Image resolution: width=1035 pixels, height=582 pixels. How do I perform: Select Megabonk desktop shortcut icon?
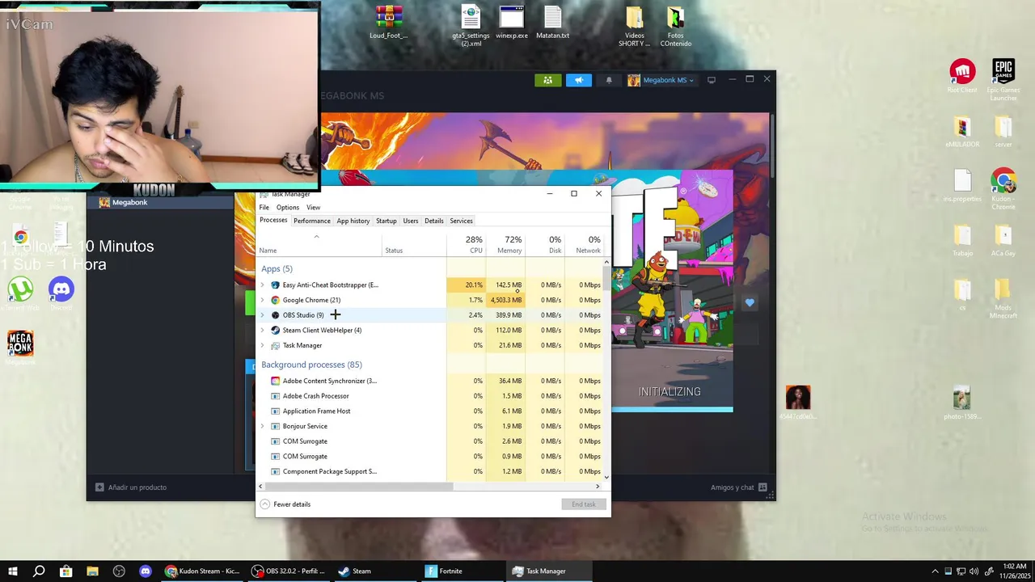pos(20,348)
